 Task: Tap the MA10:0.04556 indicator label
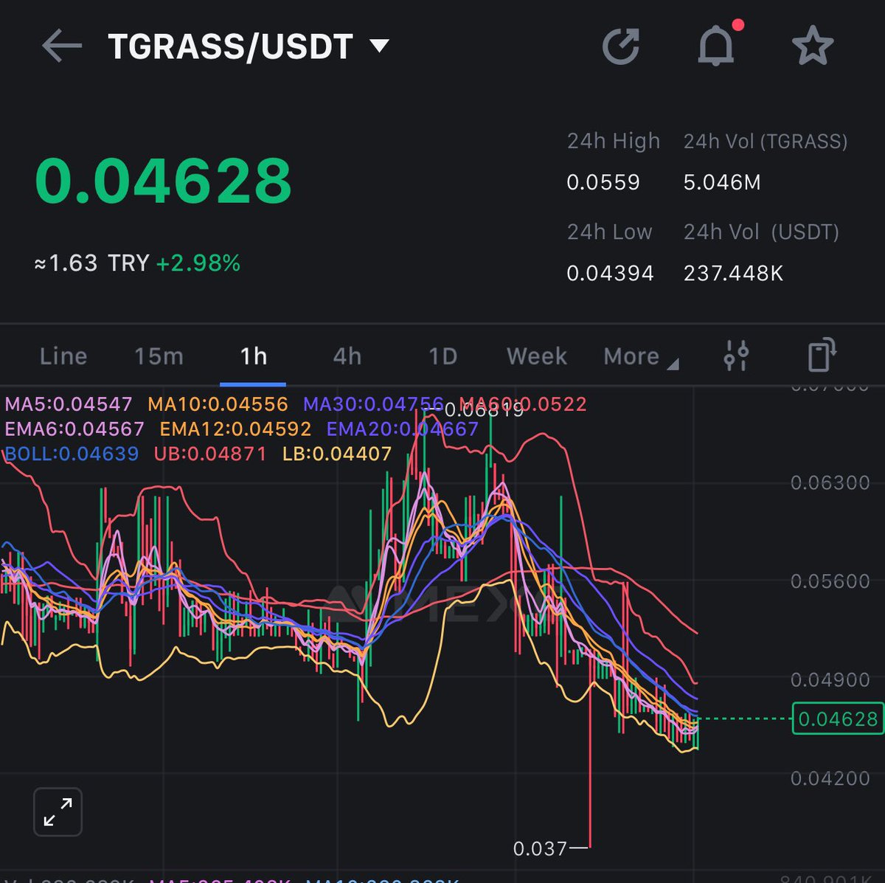(x=218, y=404)
